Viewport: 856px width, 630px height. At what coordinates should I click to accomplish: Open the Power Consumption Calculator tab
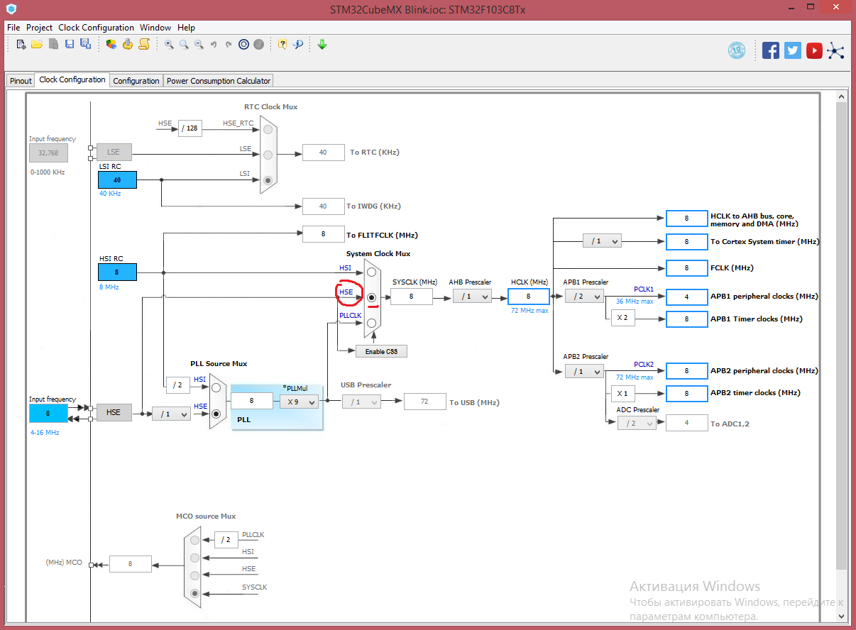[x=219, y=81]
